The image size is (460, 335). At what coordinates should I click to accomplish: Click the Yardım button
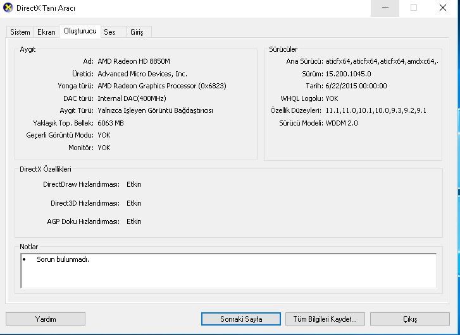[46, 319]
